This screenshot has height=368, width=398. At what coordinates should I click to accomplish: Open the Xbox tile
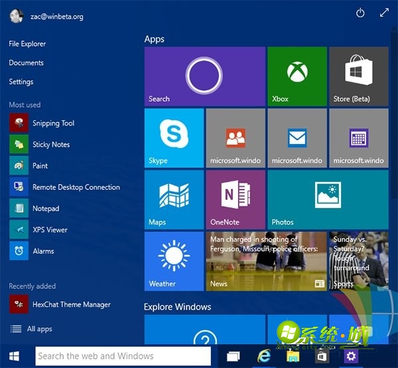[297, 76]
